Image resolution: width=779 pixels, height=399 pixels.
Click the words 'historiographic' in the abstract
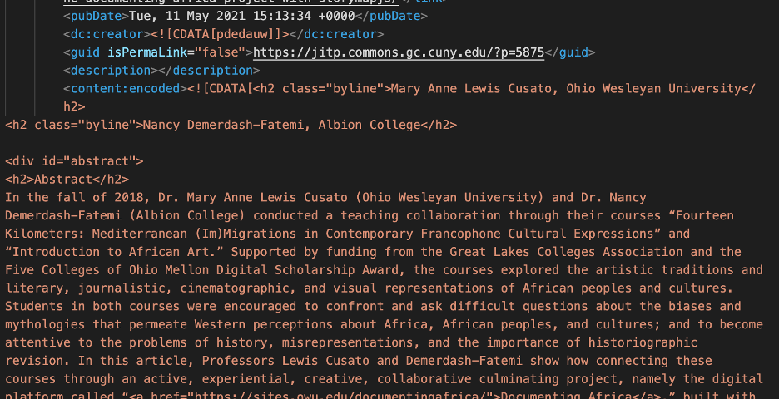click(x=643, y=342)
